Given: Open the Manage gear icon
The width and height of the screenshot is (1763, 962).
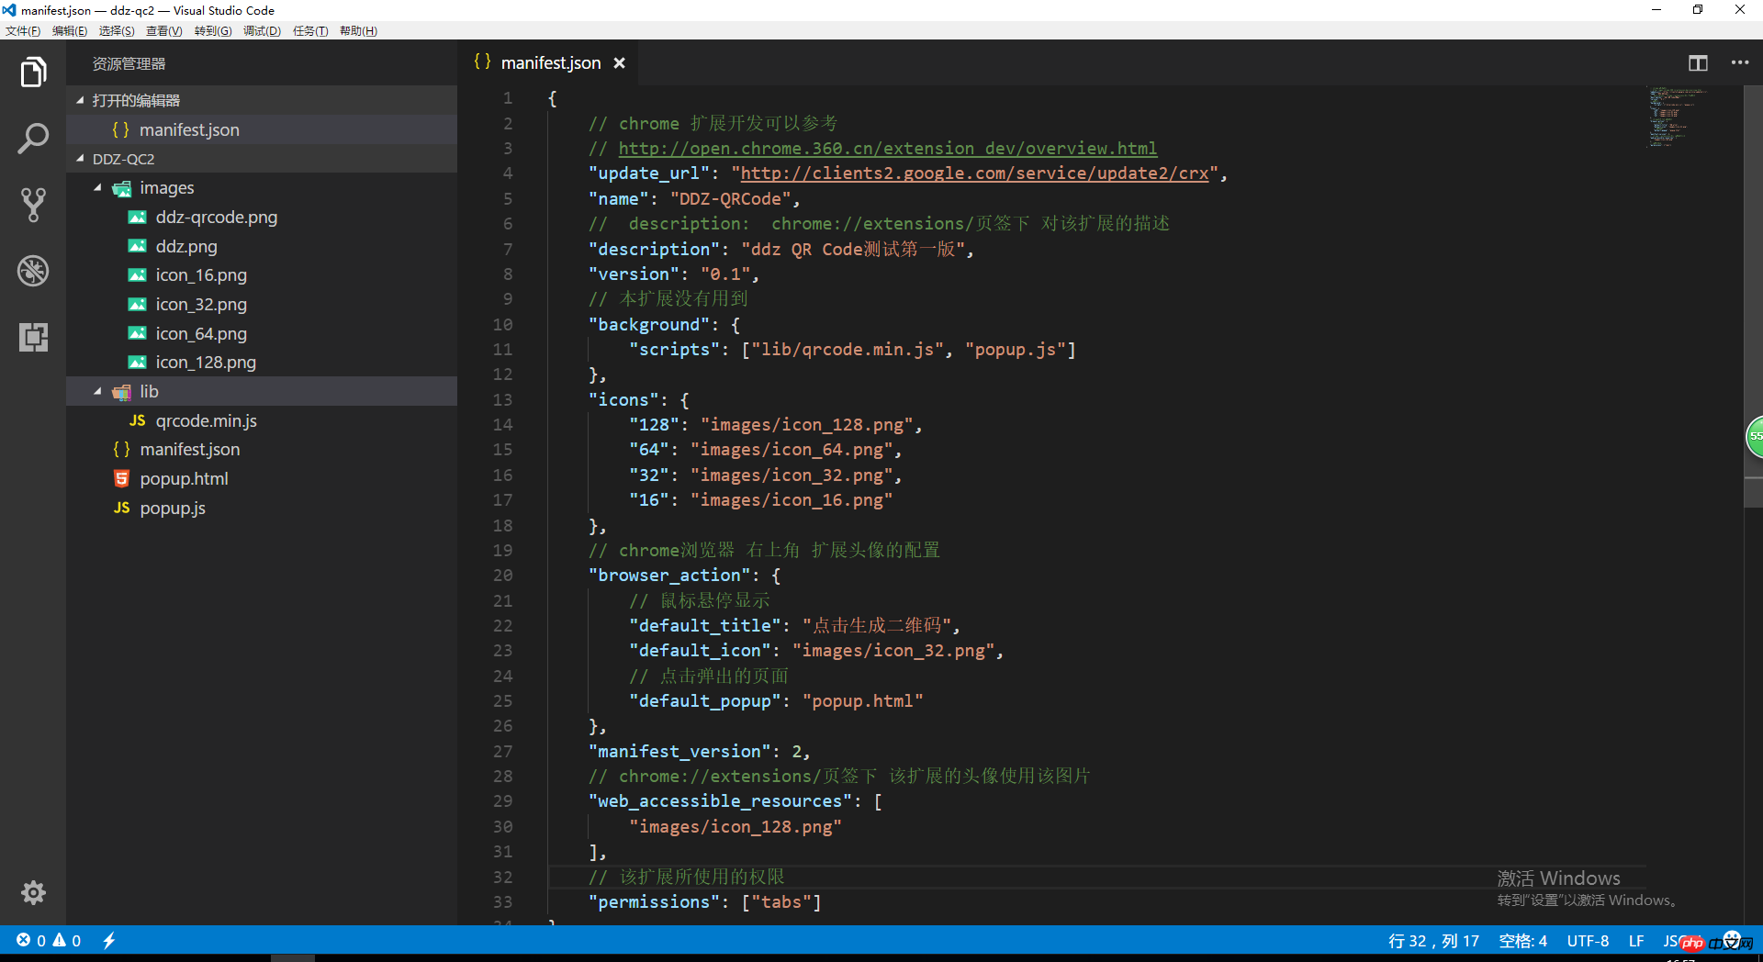Looking at the screenshot, I should tap(33, 892).
